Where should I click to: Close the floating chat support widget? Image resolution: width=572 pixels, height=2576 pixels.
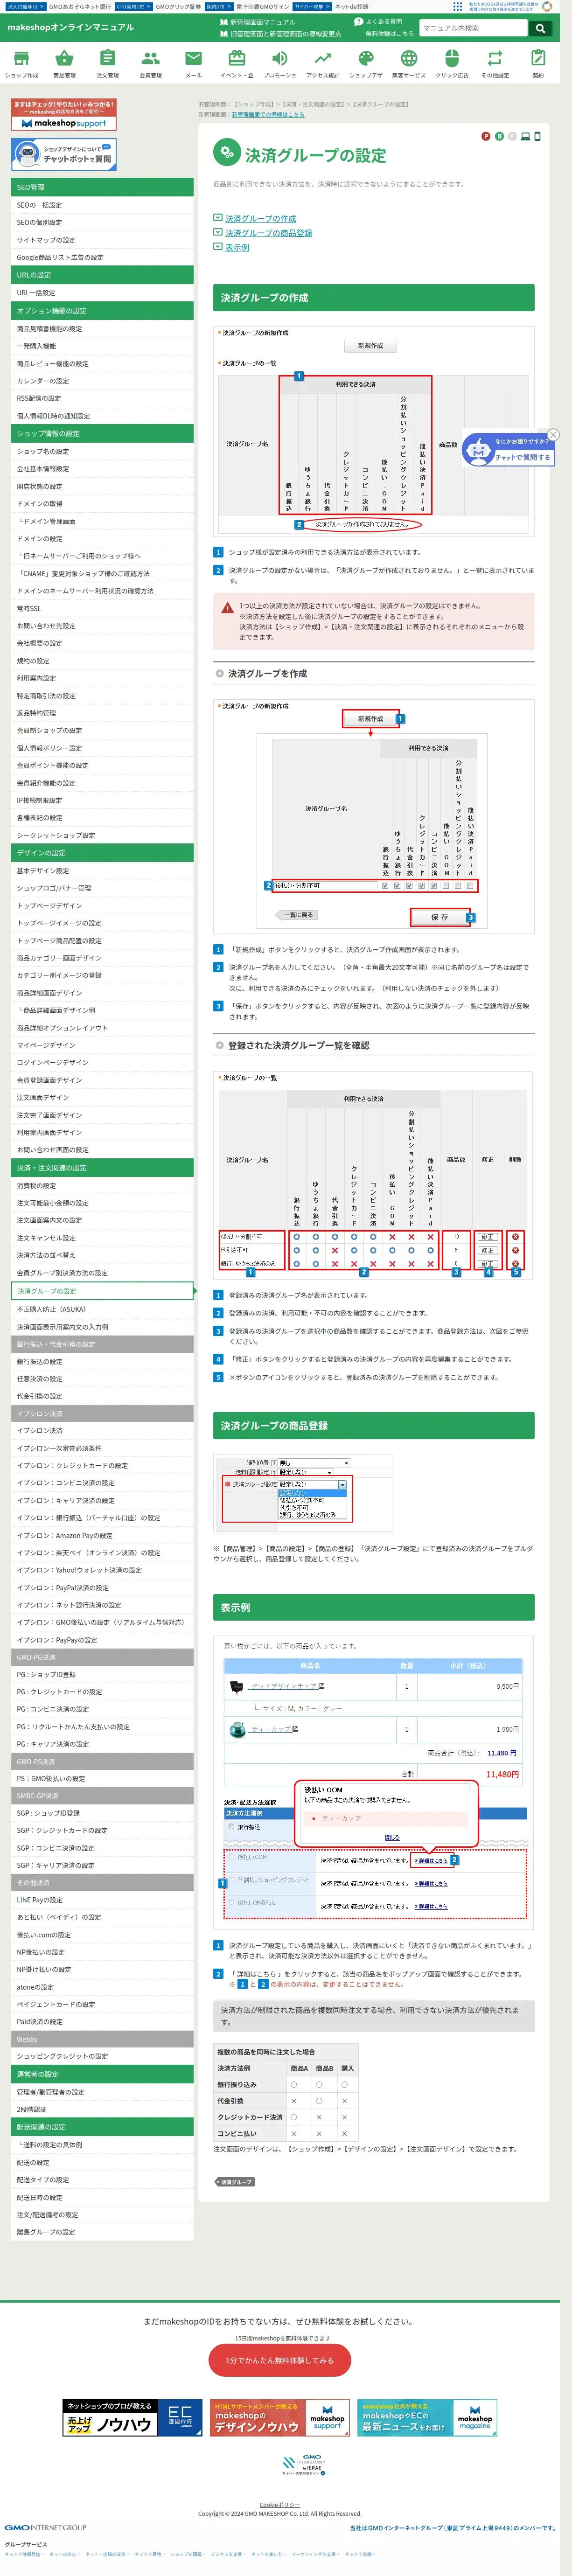[553, 434]
